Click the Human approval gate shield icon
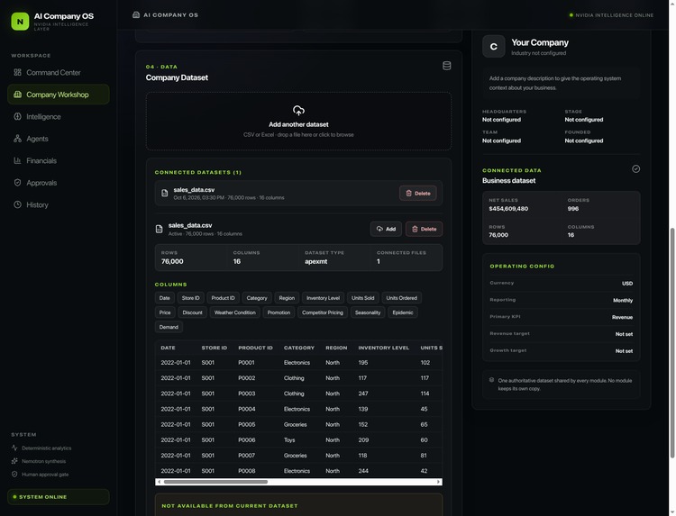The height and width of the screenshot is (516, 676). click(x=14, y=475)
